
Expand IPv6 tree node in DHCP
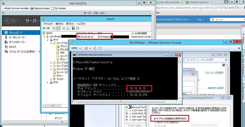point(48,83)
